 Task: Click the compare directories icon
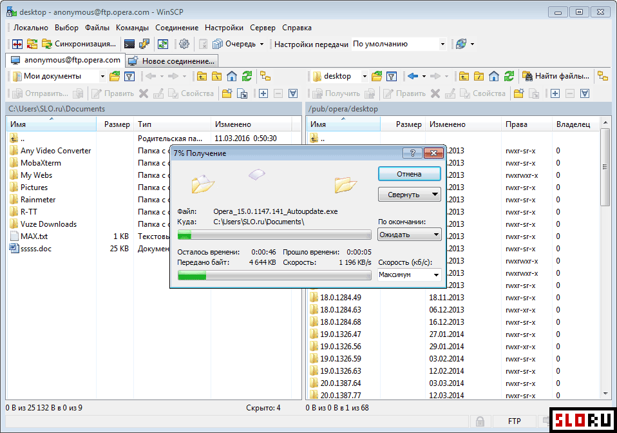[17, 44]
